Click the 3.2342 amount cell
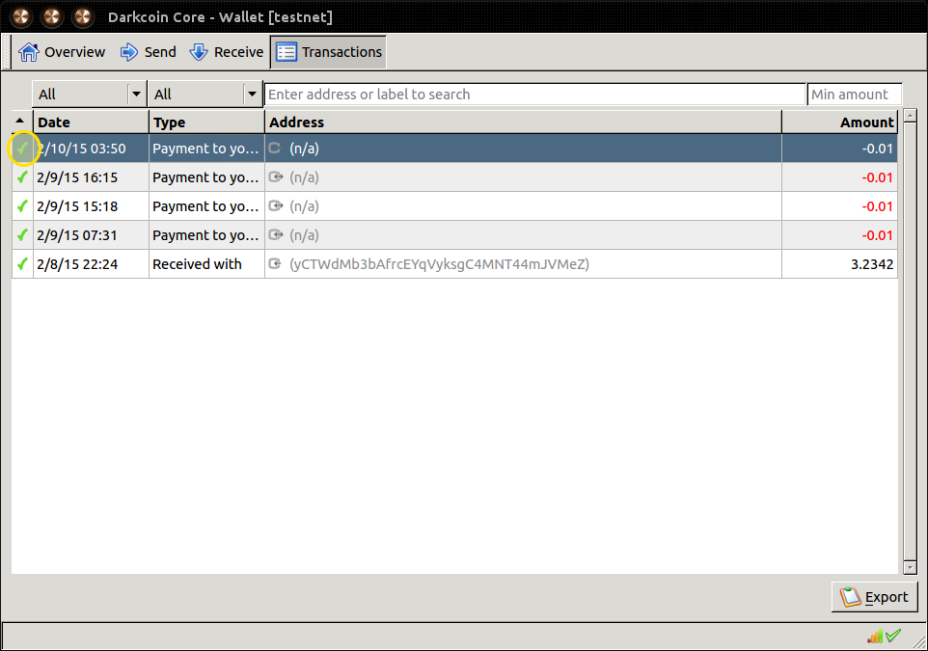 point(840,264)
